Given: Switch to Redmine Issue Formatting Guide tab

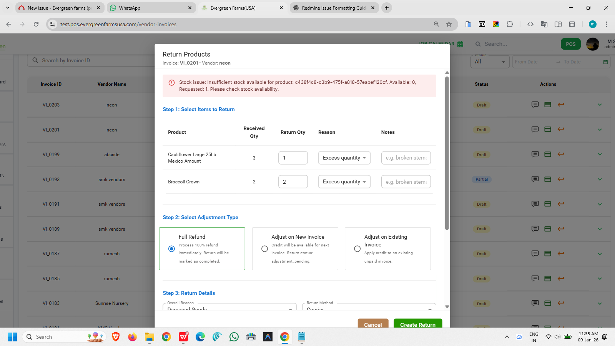Looking at the screenshot, I should [334, 8].
